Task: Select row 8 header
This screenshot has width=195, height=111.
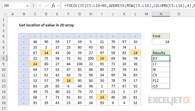Action: coord(3,58)
